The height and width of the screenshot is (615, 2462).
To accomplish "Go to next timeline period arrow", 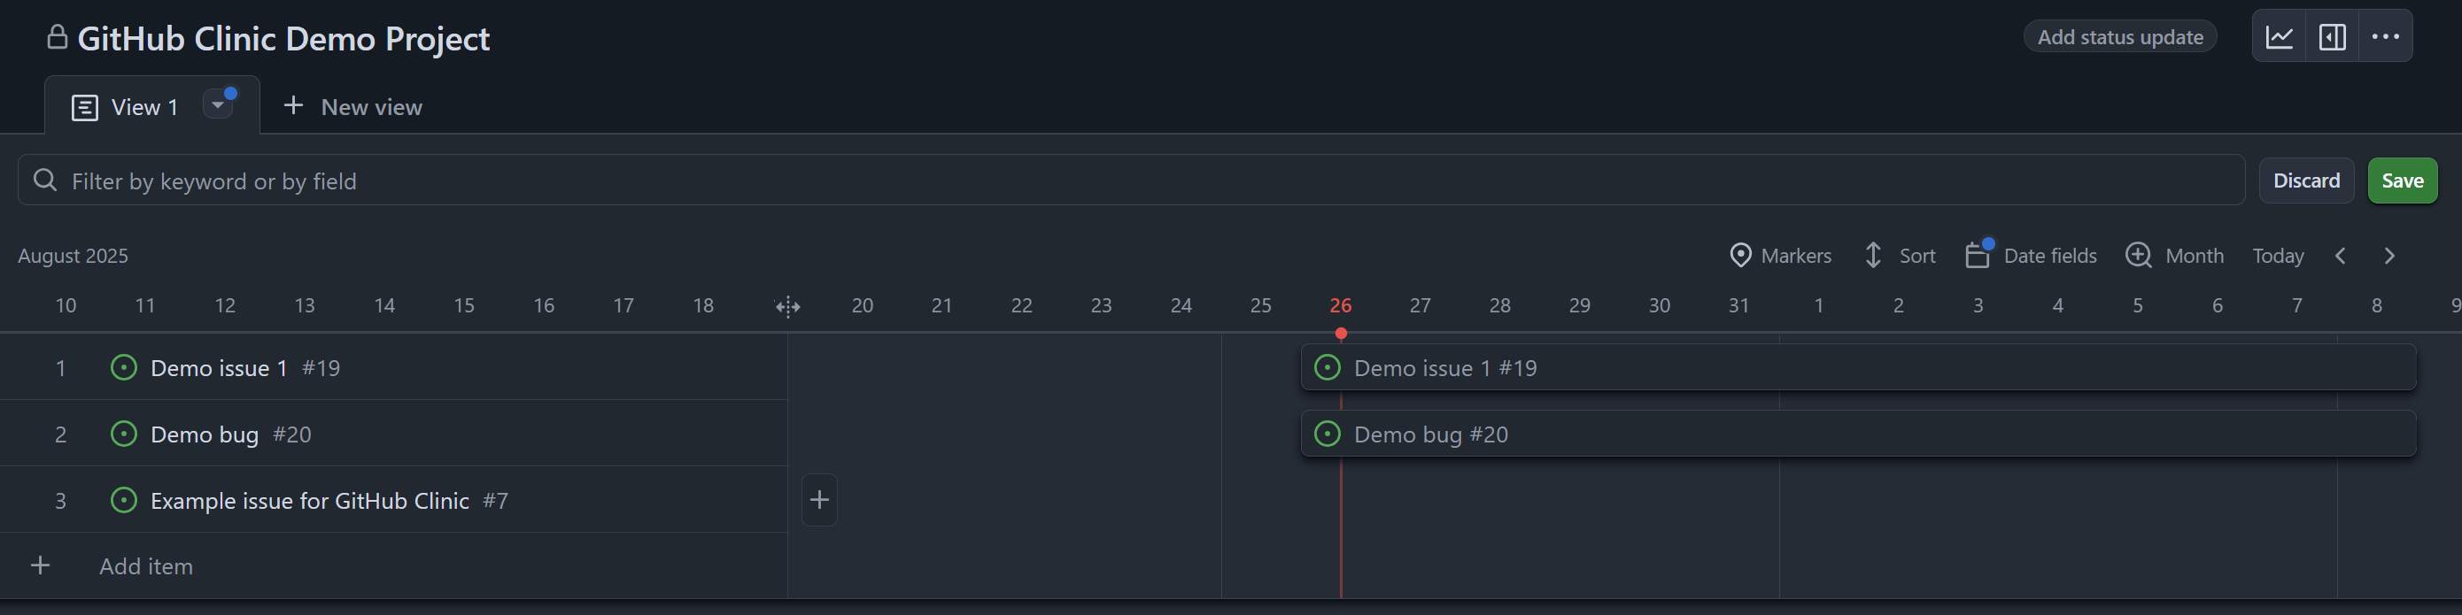I will [2389, 256].
